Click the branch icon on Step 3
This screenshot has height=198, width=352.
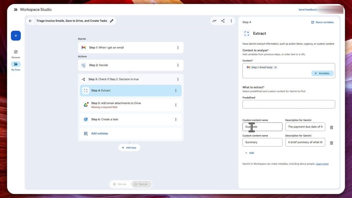click(x=83, y=79)
